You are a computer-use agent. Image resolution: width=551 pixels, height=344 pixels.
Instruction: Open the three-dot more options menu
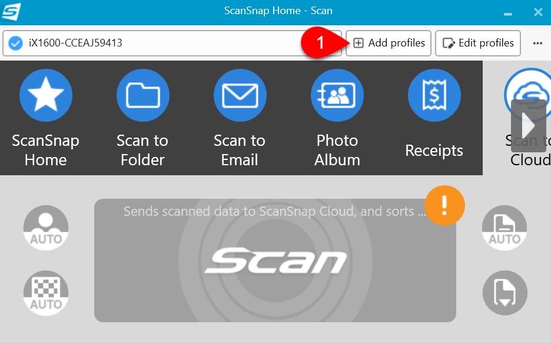pyautogui.click(x=537, y=43)
